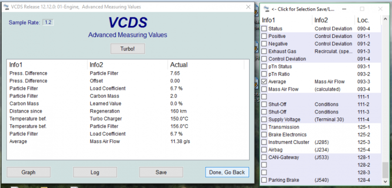Open the Graph view
The width and height of the screenshot is (392, 188).
pos(28,172)
